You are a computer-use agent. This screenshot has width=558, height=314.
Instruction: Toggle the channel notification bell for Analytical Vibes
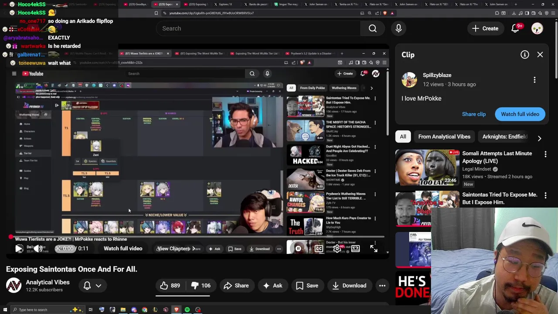[x=87, y=286]
